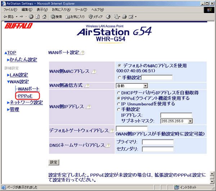
Task: Open the ツール(T) menu
Action: (81, 9)
